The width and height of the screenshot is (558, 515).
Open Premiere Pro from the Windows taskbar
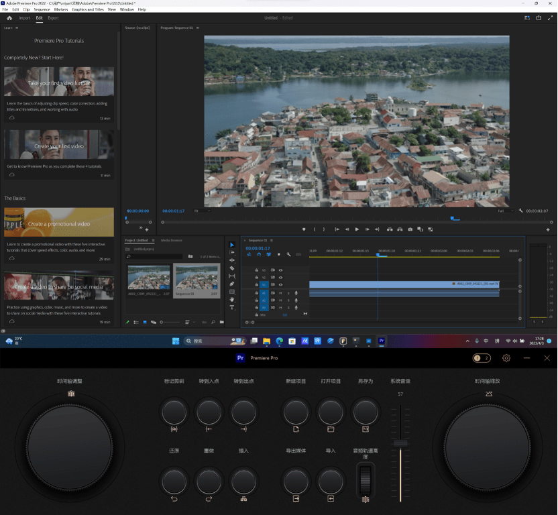[x=382, y=341]
